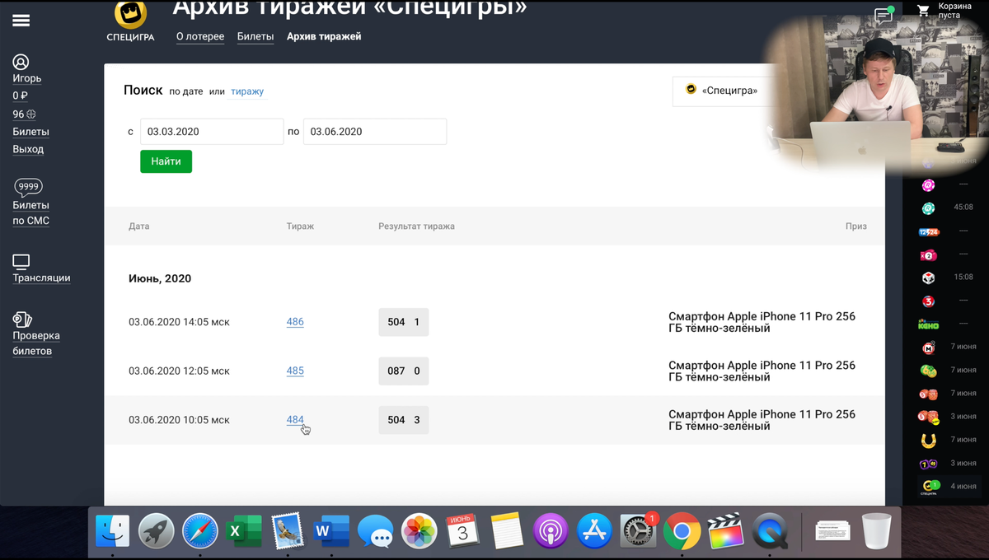Image resolution: width=989 pixels, height=560 pixels.
Task: Open Finder from the Dock
Action: coord(112,531)
